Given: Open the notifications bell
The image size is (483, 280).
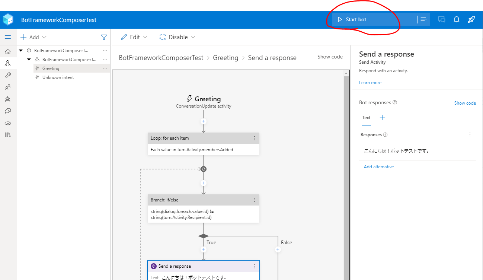Looking at the screenshot, I should [x=457, y=19].
